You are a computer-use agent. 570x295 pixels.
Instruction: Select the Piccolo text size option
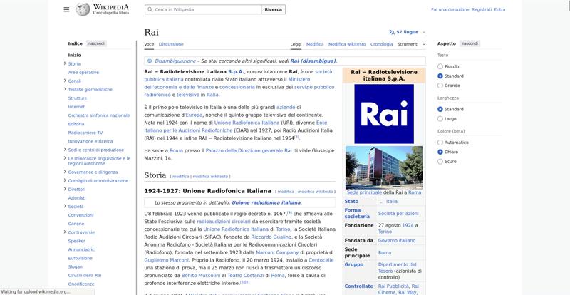pyautogui.click(x=440, y=66)
